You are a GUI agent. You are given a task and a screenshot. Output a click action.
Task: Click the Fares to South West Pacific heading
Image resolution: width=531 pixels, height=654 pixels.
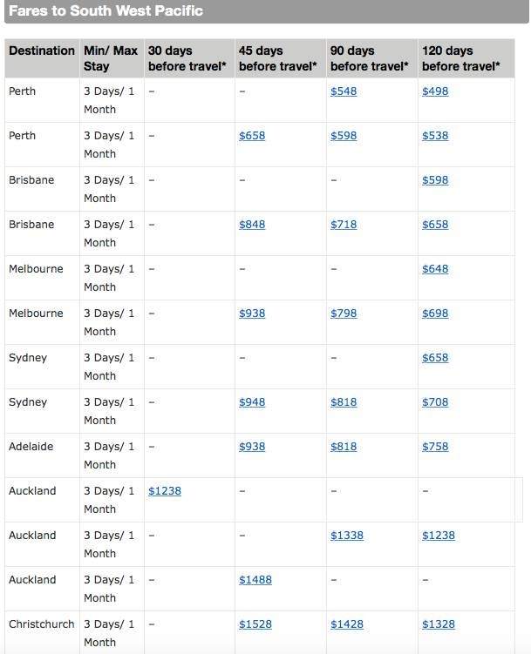[x=106, y=11]
